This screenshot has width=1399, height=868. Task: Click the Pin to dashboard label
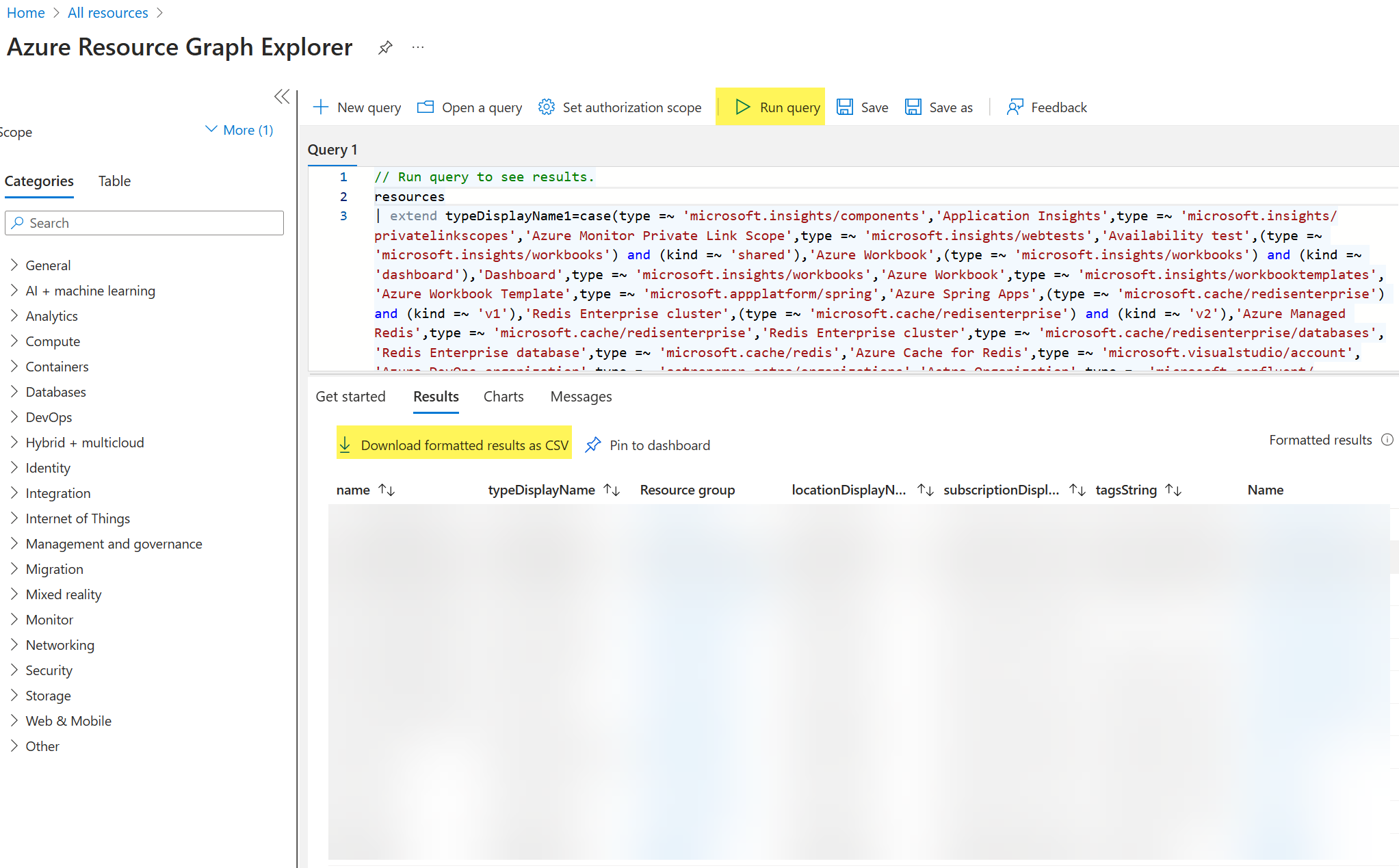click(x=659, y=445)
